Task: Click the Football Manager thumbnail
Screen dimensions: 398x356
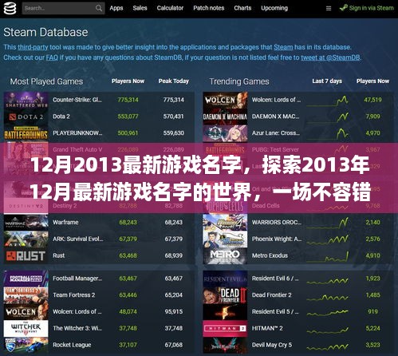Action: (26, 279)
